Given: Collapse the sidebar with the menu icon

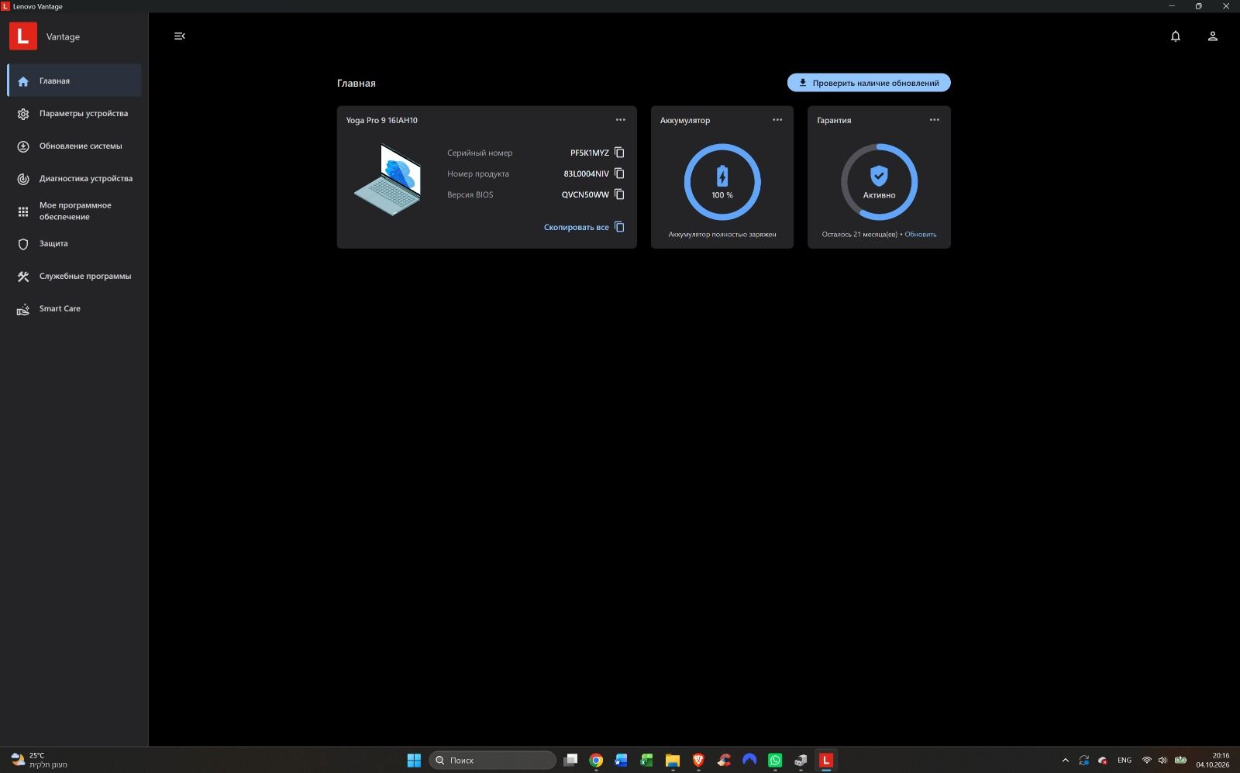Looking at the screenshot, I should (180, 36).
